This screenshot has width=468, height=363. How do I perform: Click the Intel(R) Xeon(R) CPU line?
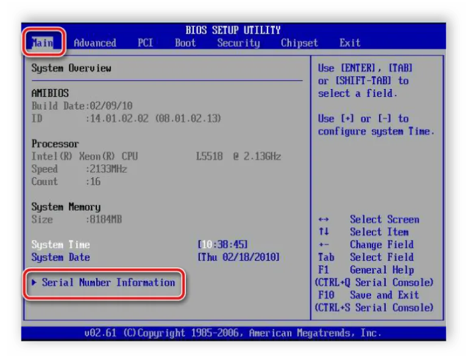point(156,157)
